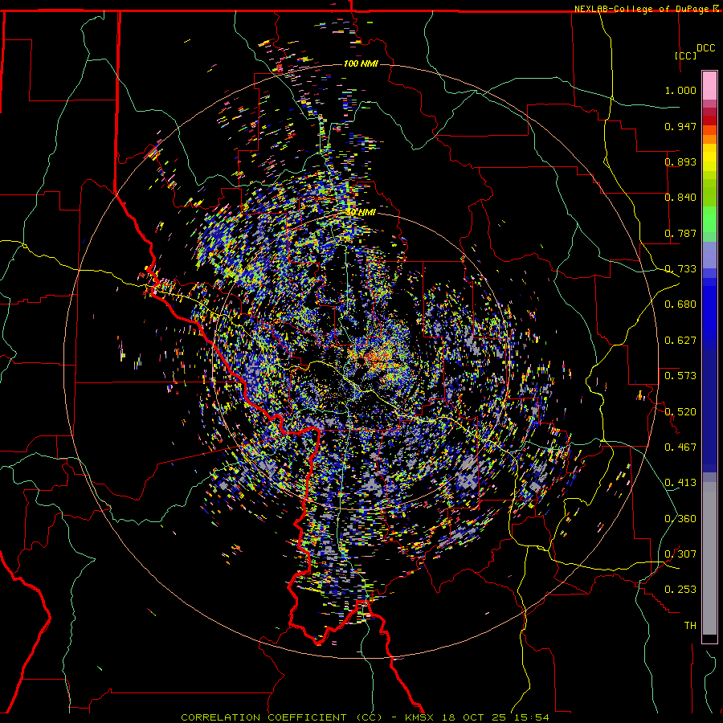Viewport: 723px width, 723px height.
Task: Click the [CC] product label
Action: pyautogui.click(x=685, y=55)
